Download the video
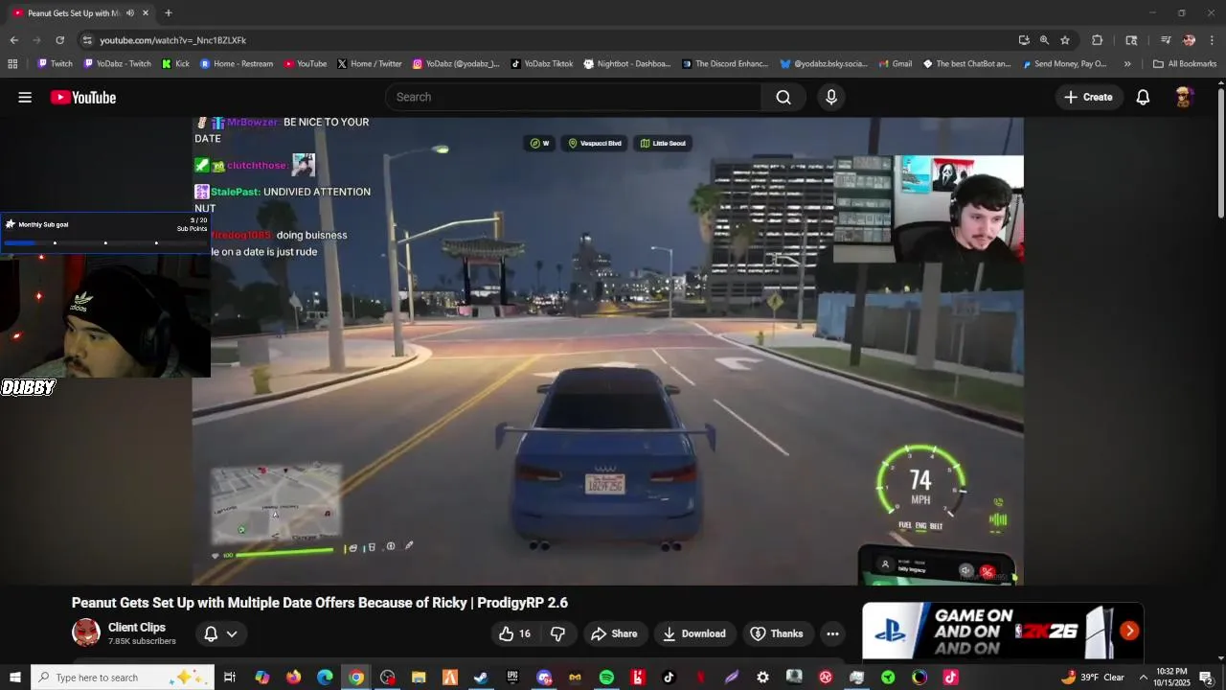 (694, 633)
